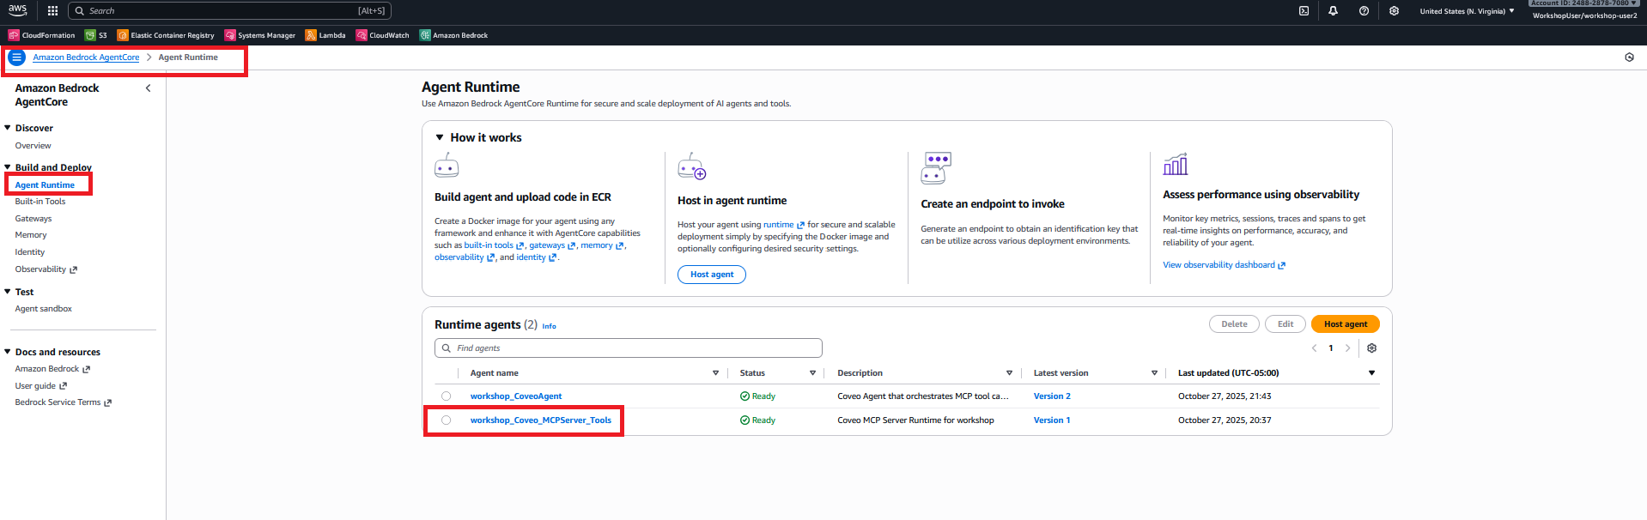Image resolution: width=1647 pixels, height=520 pixels.
Task: Open the Elastic Container Registry shortcut
Action: pos(166,35)
